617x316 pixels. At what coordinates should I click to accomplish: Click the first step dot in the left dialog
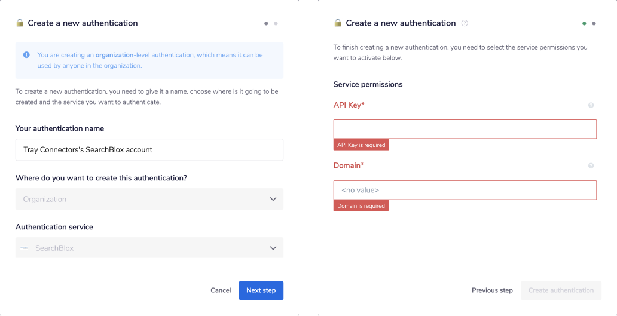(x=266, y=24)
